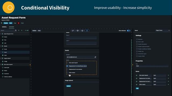
Task: Check the Horizontal Layout checkbox
Action: point(137,54)
